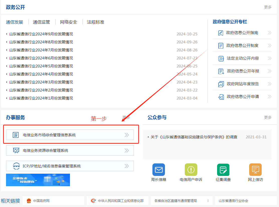Click ICP/IP地址/域名信息备案管理系统 text
This screenshot has height=207, width=279.
(52, 166)
